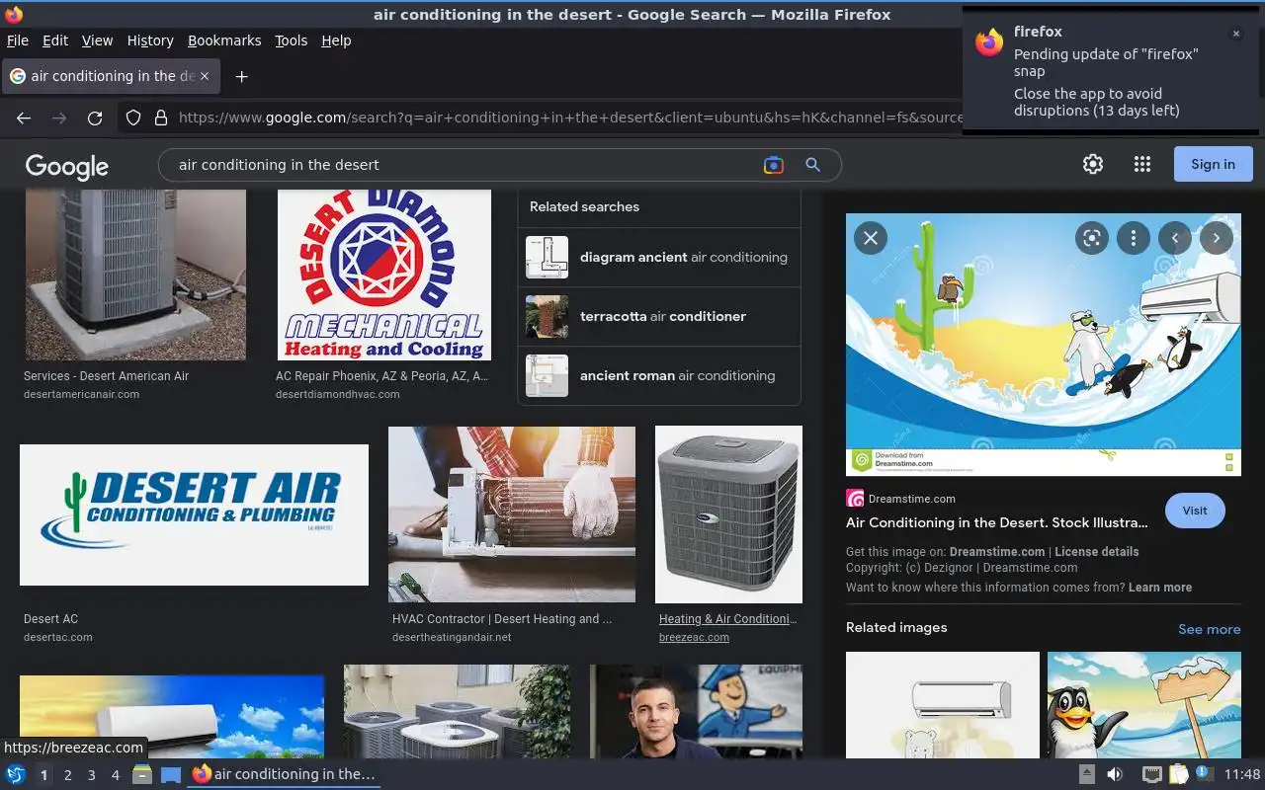Open the tracking protection shield icon
Screen dimensions: 1265x790
[x=133, y=118]
